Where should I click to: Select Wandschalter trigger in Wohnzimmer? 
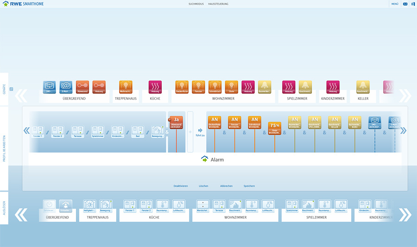(203, 206)
